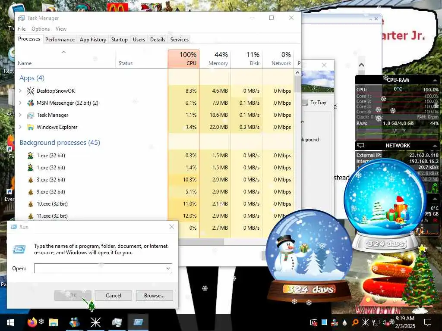Sort processes by the Memory column
The image size is (442, 331).
tap(215, 59)
